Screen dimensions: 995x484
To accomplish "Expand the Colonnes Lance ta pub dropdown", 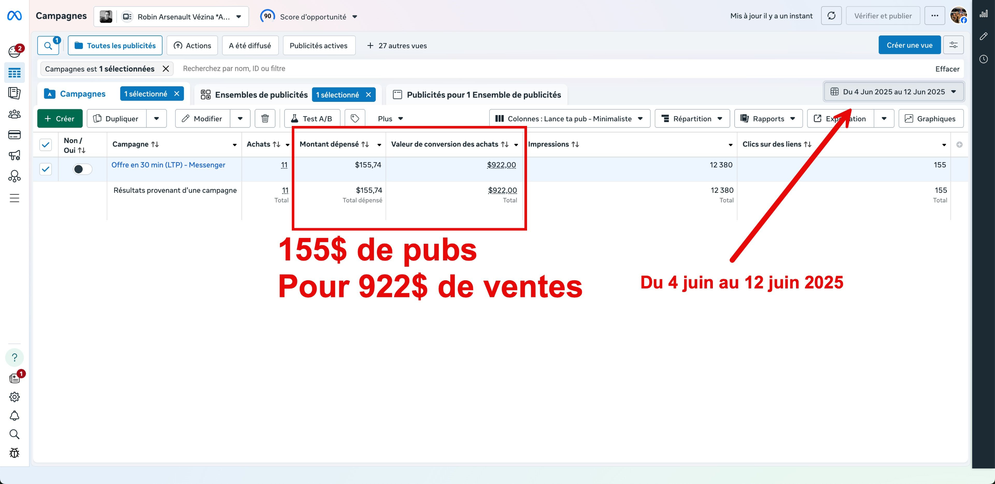I will point(569,119).
